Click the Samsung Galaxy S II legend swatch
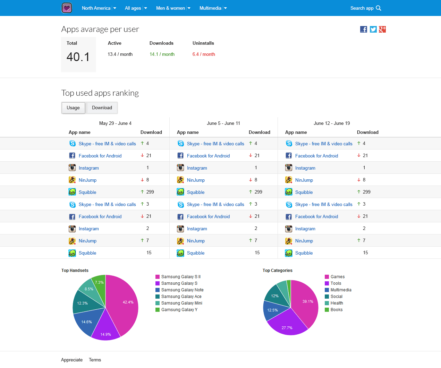The image size is (441, 368). (x=158, y=277)
